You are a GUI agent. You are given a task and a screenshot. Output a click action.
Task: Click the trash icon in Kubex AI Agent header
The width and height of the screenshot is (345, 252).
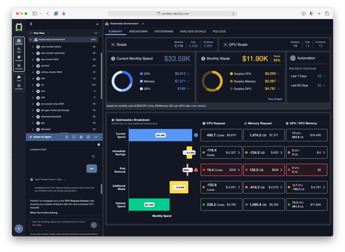click(88, 137)
